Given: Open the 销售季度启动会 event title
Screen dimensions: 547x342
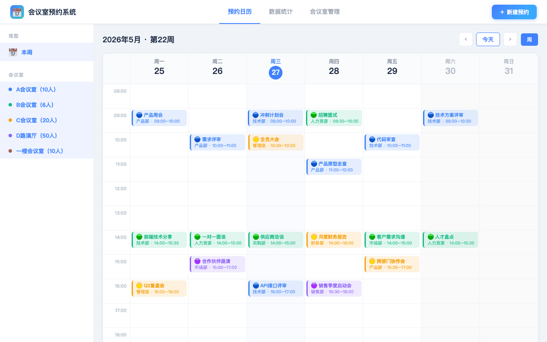Looking at the screenshot, I should [x=335, y=286].
